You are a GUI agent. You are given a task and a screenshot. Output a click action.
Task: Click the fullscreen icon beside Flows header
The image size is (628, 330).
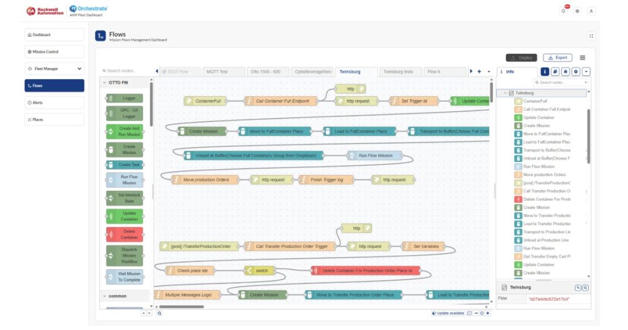(591, 36)
